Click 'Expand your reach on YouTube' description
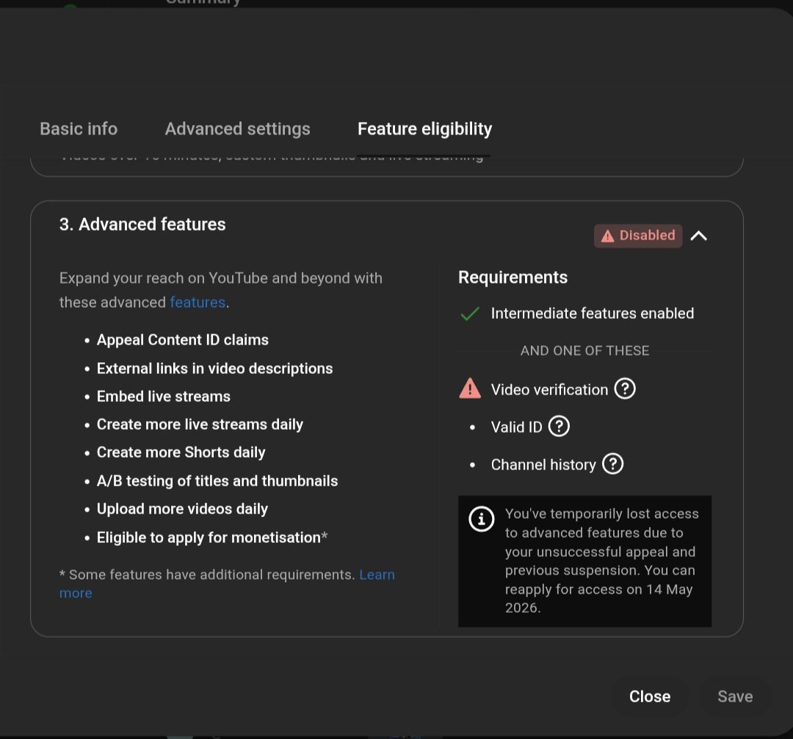The height and width of the screenshot is (739, 793). (x=220, y=290)
